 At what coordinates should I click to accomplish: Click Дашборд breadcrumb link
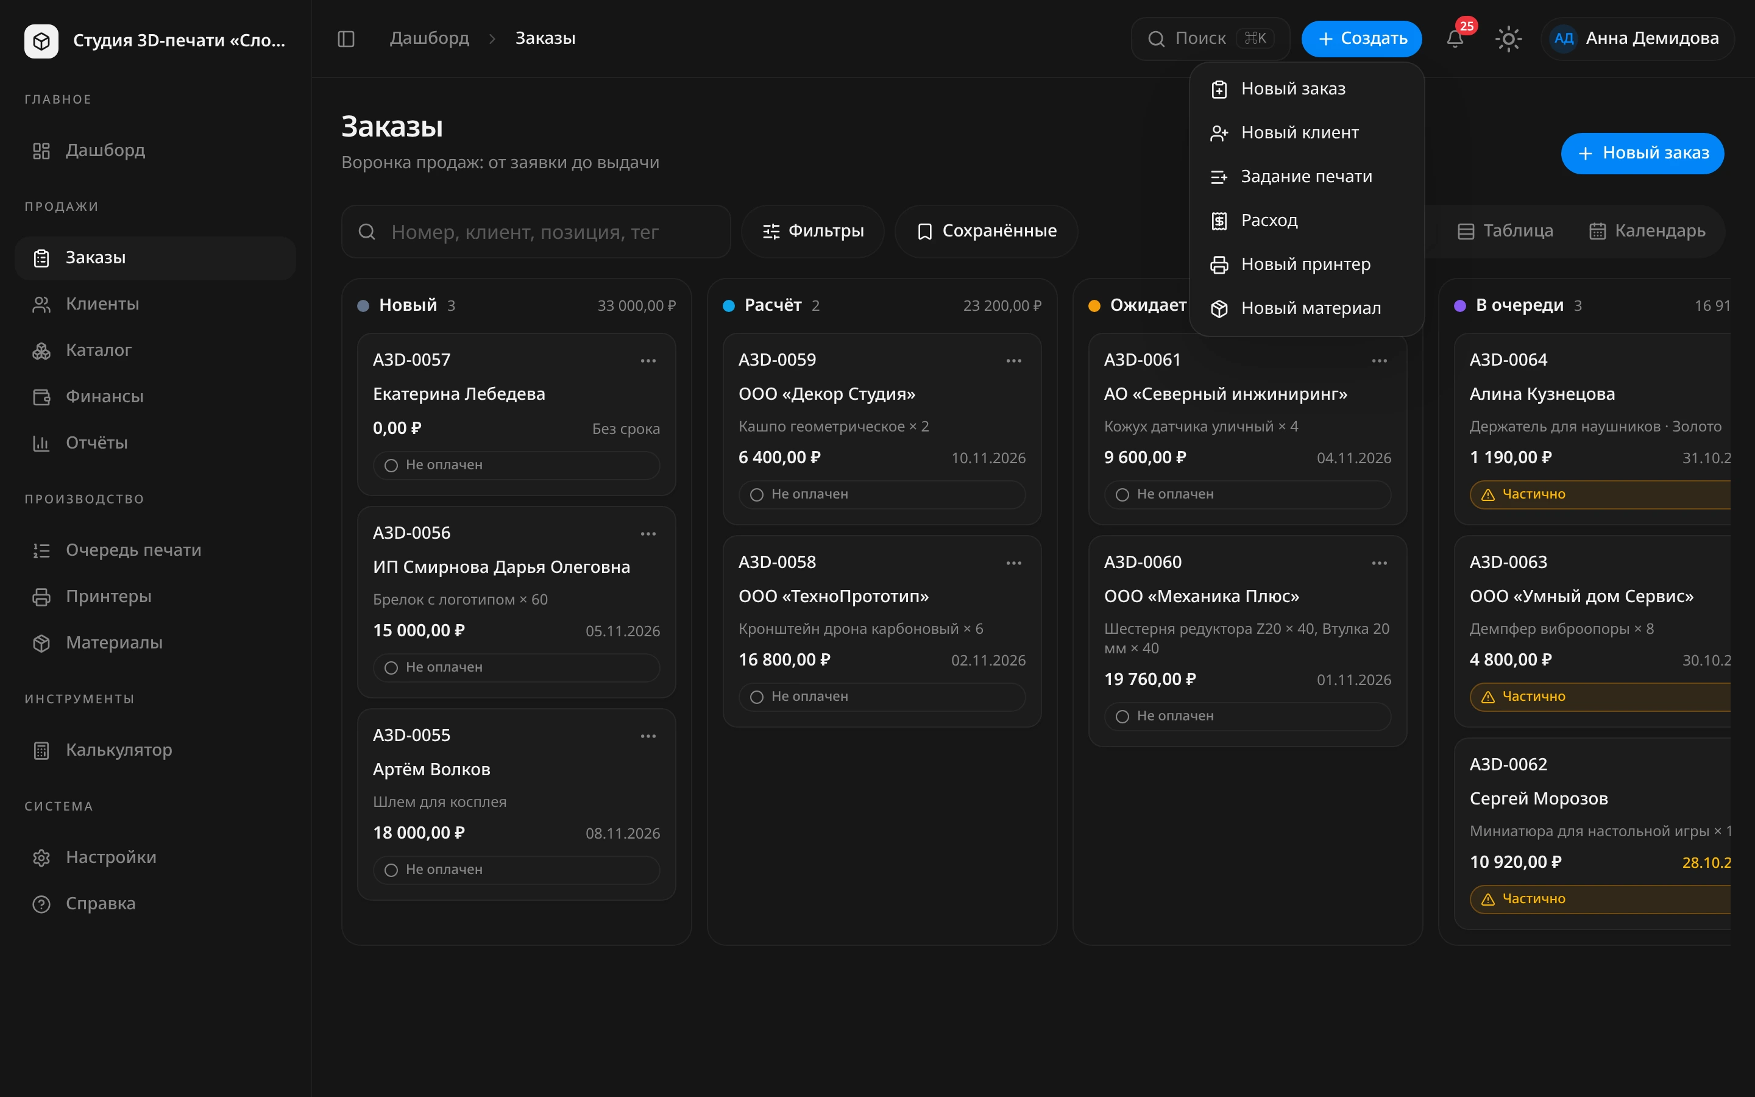pyautogui.click(x=430, y=38)
